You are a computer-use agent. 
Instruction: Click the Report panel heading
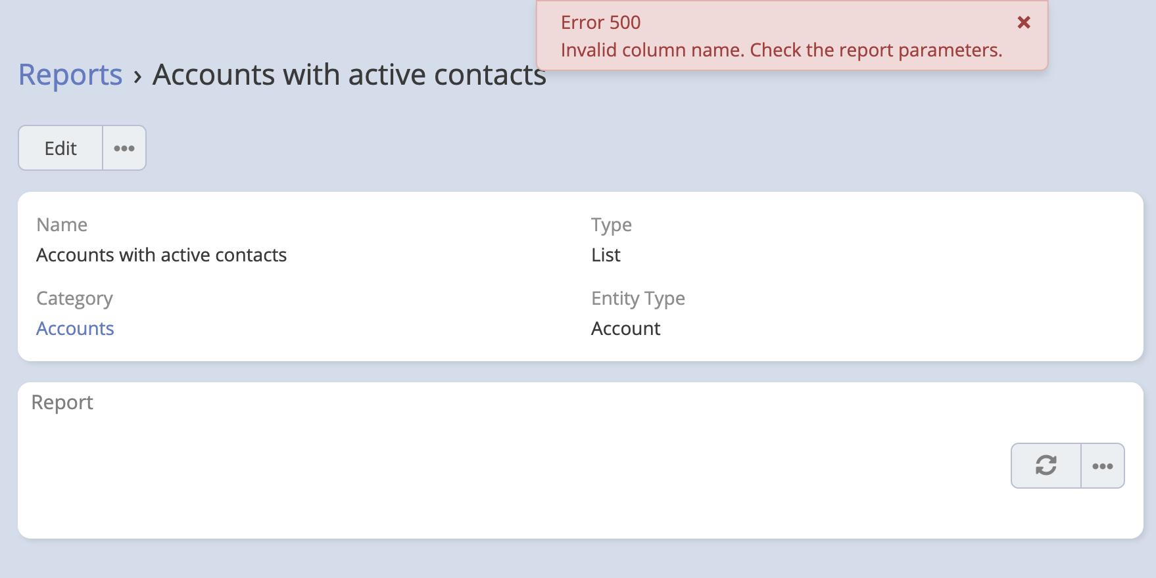62,402
